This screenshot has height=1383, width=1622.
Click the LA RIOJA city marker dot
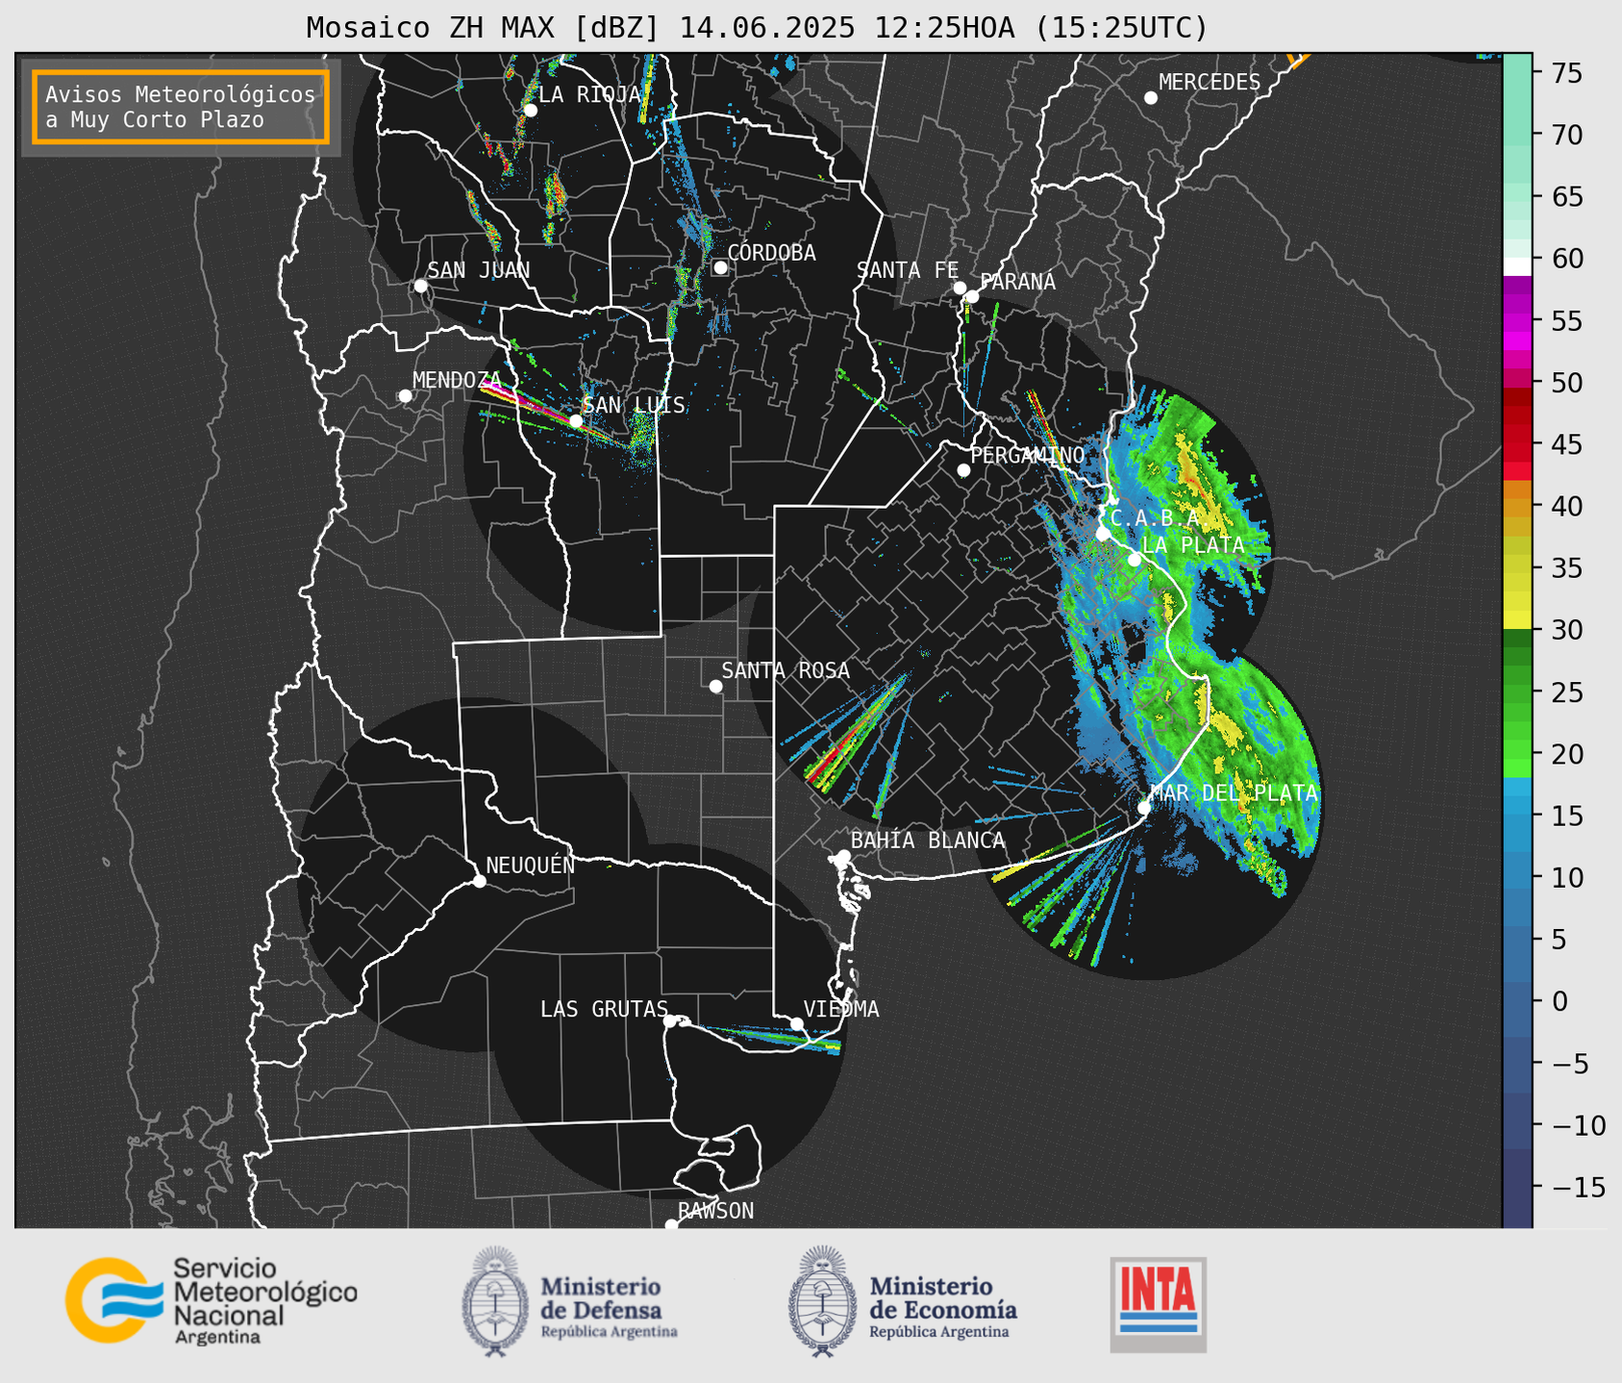click(530, 110)
